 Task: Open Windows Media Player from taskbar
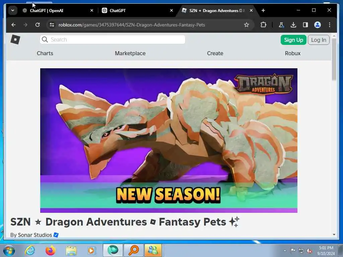91,250
